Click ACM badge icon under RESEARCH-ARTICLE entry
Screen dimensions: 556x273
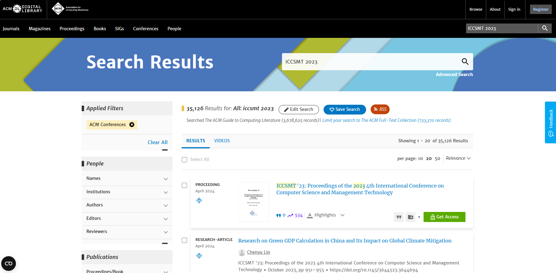199,256
